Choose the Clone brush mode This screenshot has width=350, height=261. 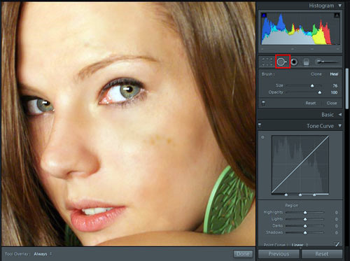316,74
